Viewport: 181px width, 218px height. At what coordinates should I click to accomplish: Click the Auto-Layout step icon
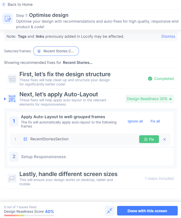coord(12,99)
